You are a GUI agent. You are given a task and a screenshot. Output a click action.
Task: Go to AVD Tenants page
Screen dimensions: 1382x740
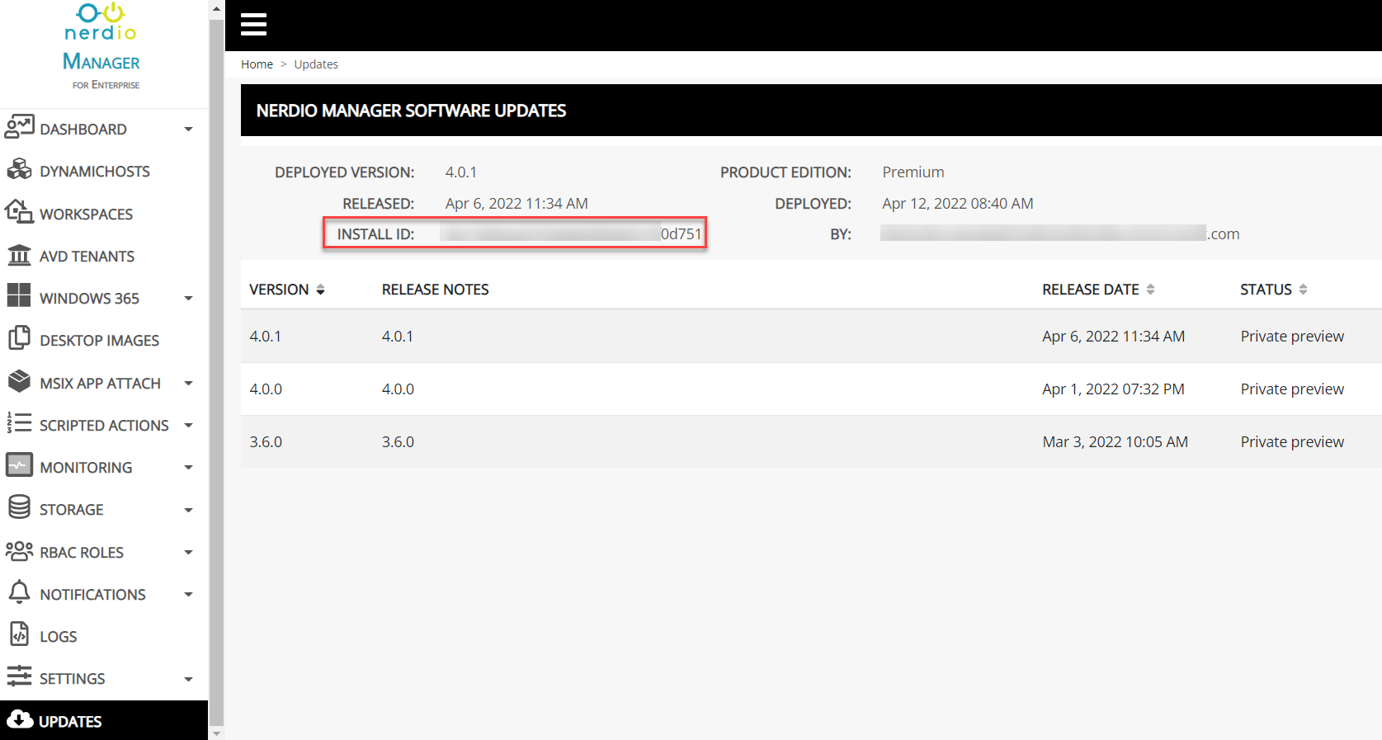[87, 257]
